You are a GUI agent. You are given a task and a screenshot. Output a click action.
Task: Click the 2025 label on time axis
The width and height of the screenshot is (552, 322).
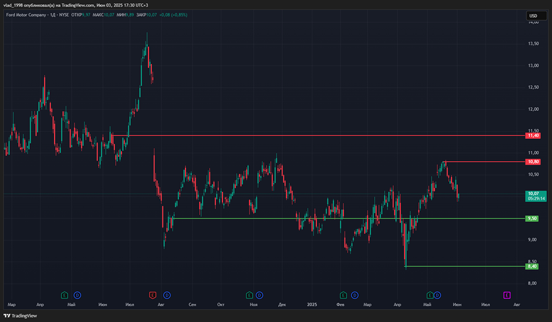(x=312, y=304)
